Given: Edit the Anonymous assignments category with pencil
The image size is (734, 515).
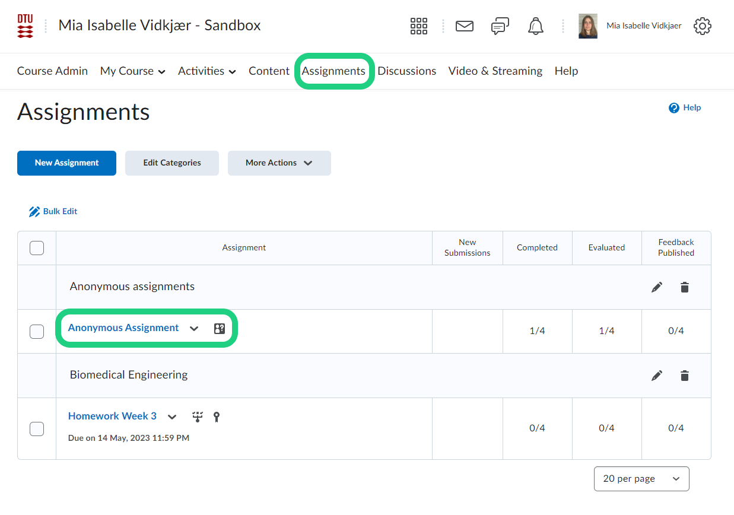Looking at the screenshot, I should [x=657, y=287].
